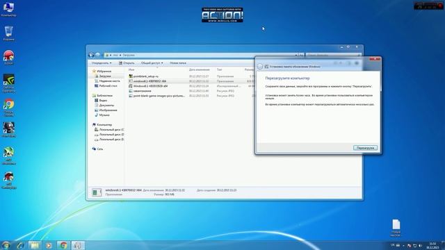Open File Explorer from taskbar
This screenshot has height=250, width=445.
[x=35, y=245]
